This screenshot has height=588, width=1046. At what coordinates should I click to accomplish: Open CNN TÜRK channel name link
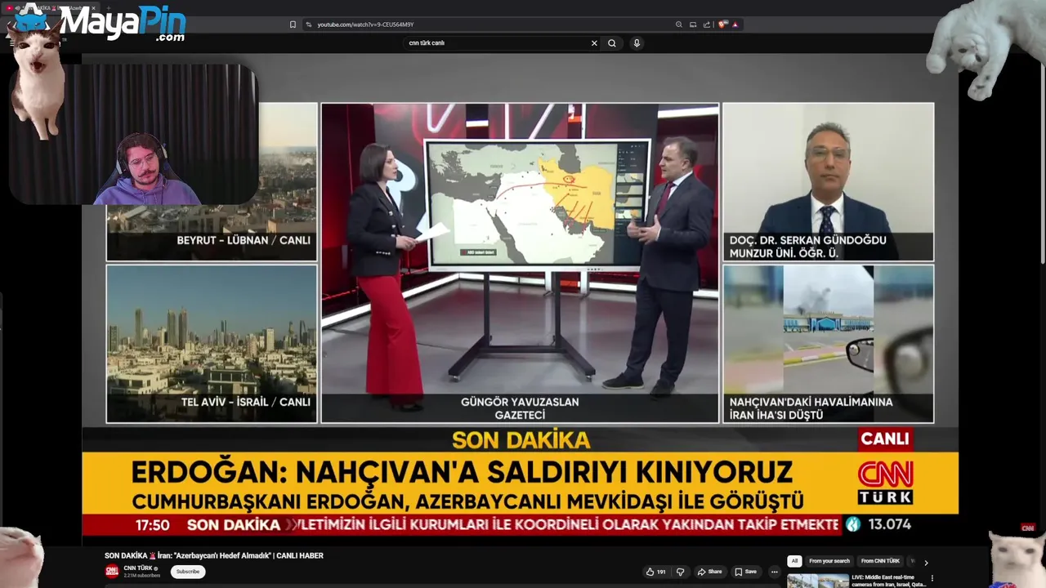[x=138, y=568]
